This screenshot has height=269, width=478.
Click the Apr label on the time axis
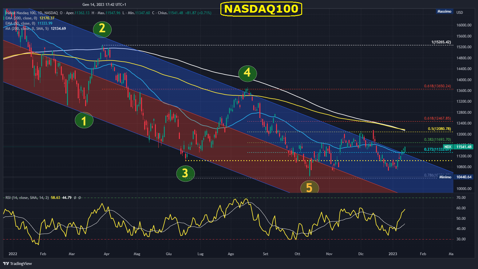click(x=107, y=254)
